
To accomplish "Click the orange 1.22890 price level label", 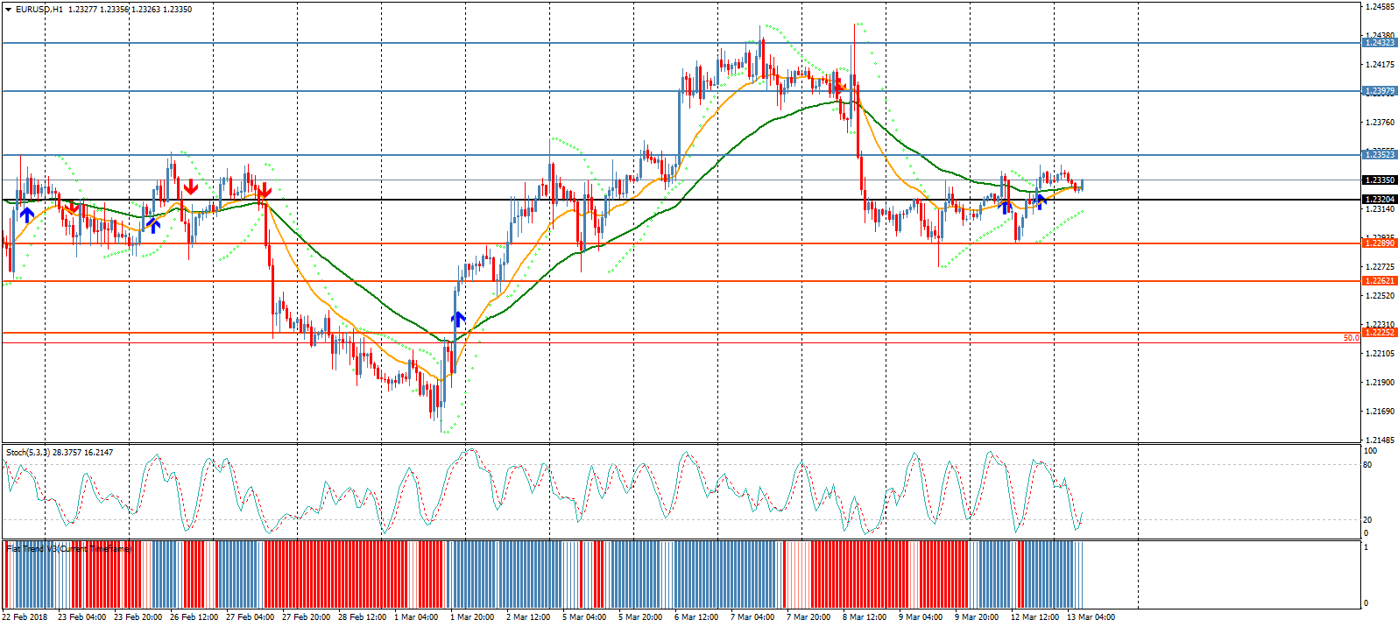I will (x=1379, y=244).
